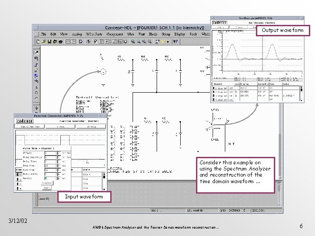
Task: Select channel 1 in Function Generator list
Action: pos(19,174)
